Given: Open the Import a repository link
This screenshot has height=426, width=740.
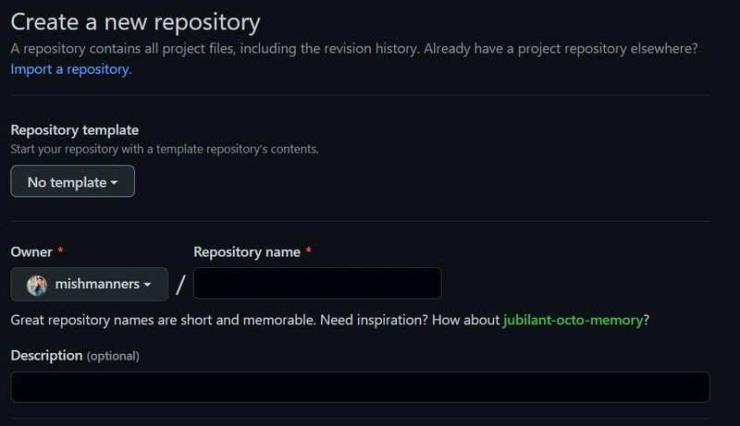Looking at the screenshot, I should pos(71,68).
